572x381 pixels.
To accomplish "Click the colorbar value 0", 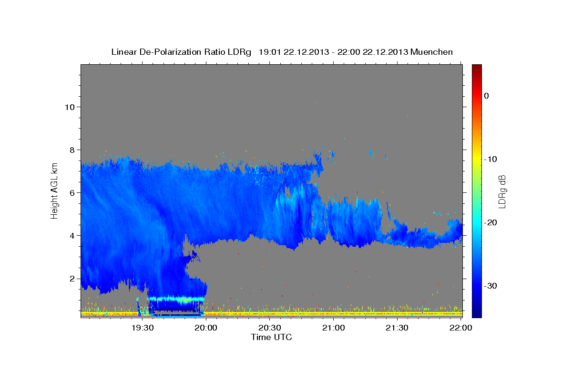I will pos(487,96).
